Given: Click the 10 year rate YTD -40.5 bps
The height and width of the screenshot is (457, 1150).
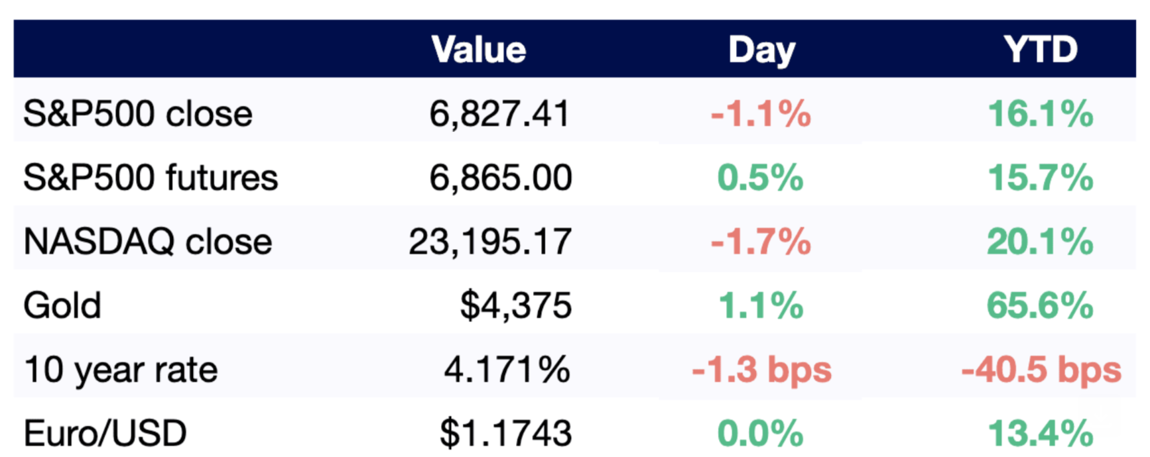Looking at the screenshot, I should click(x=1041, y=370).
